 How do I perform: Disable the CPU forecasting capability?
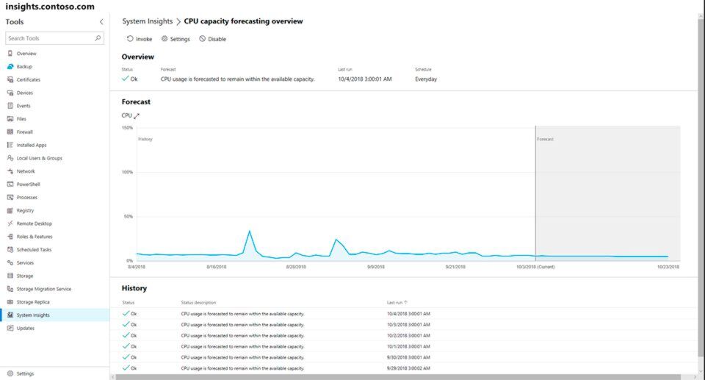[213, 39]
